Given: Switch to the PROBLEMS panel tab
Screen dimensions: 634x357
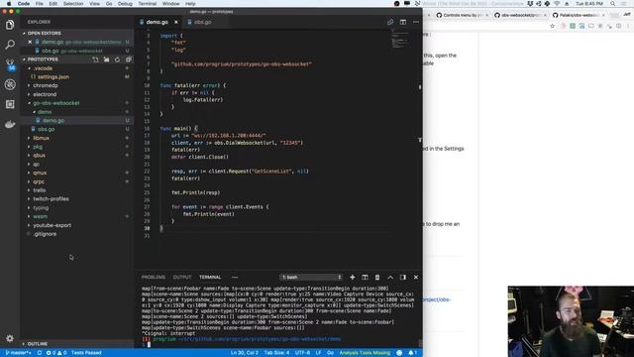Looking at the screenshot, I should (x=154, y=278).
